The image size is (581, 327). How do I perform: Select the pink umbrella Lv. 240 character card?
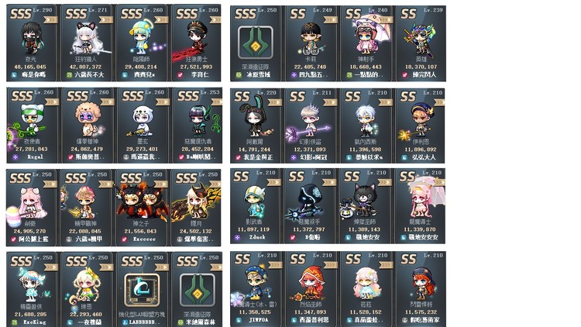(x=366, y=43)
